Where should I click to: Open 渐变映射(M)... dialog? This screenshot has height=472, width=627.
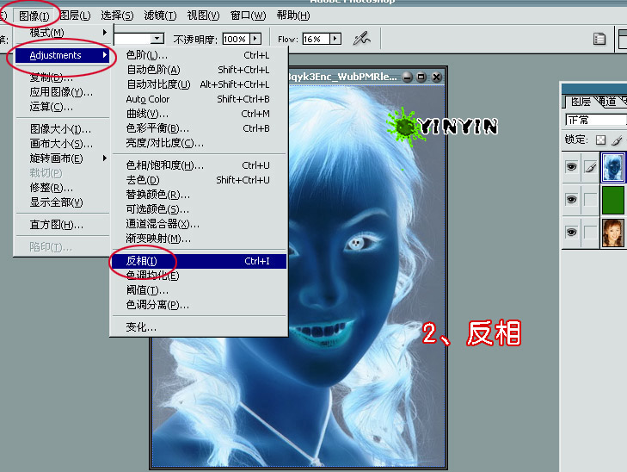199,239
